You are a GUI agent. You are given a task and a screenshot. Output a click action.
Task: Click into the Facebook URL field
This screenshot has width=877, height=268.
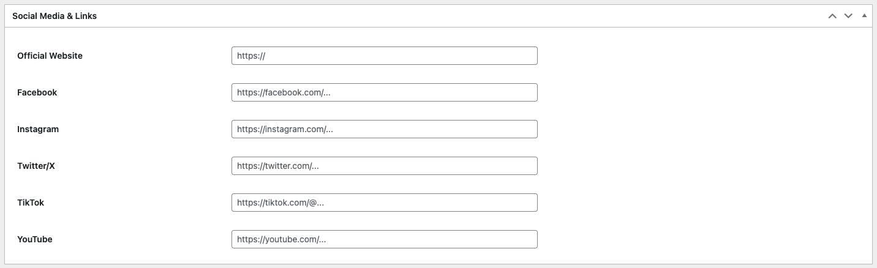384,92
